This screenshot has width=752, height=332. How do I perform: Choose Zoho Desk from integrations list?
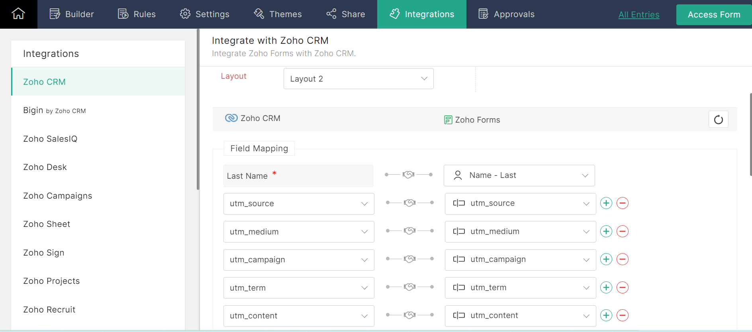45,167
